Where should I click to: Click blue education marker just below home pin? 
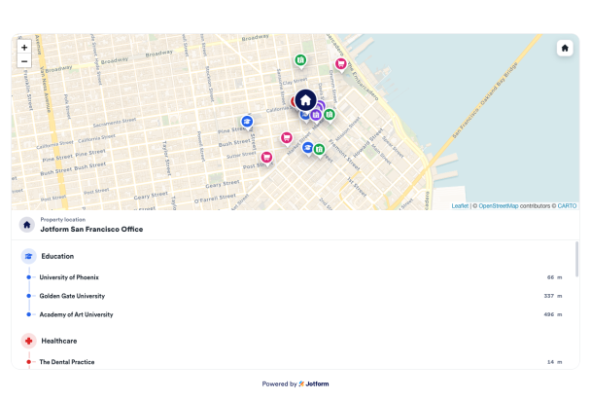(x=304, y=115)
